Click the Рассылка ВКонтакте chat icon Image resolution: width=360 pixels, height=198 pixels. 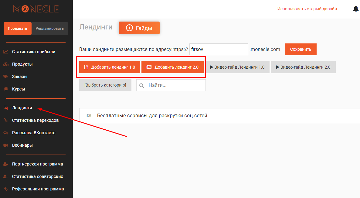(5, 133)
